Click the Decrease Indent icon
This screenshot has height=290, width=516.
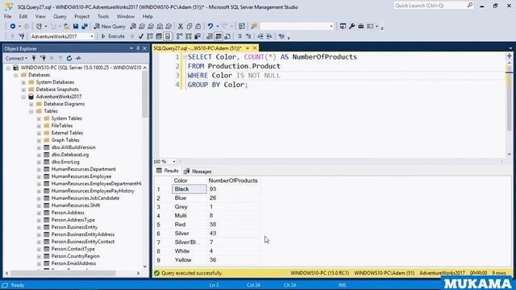(260, 36)
